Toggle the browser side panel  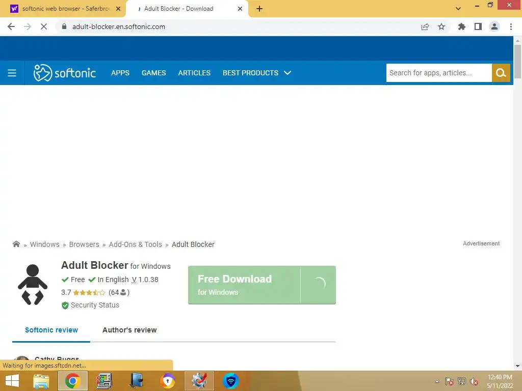pos(478,26)
